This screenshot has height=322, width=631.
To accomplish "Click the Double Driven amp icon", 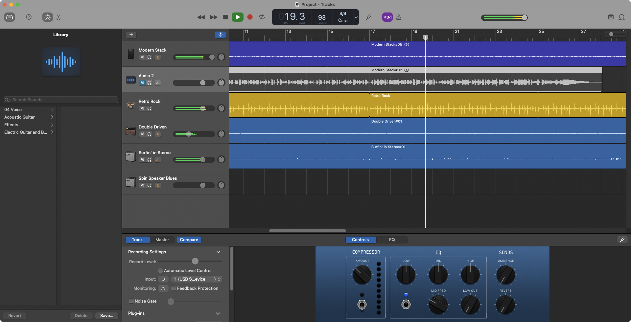I will point(131,131).
